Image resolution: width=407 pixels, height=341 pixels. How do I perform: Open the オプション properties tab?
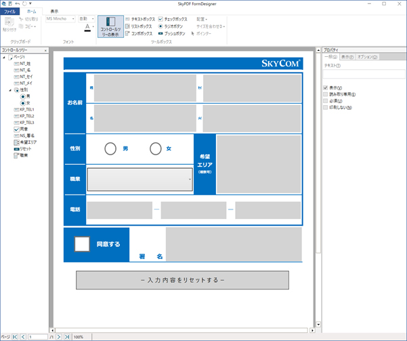(367, 57)
